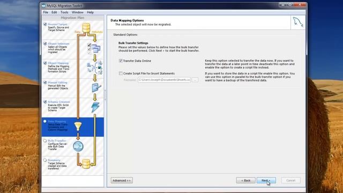343x193 pixels.
Task: Open the File menu
Action: click(x=46, y=12)
